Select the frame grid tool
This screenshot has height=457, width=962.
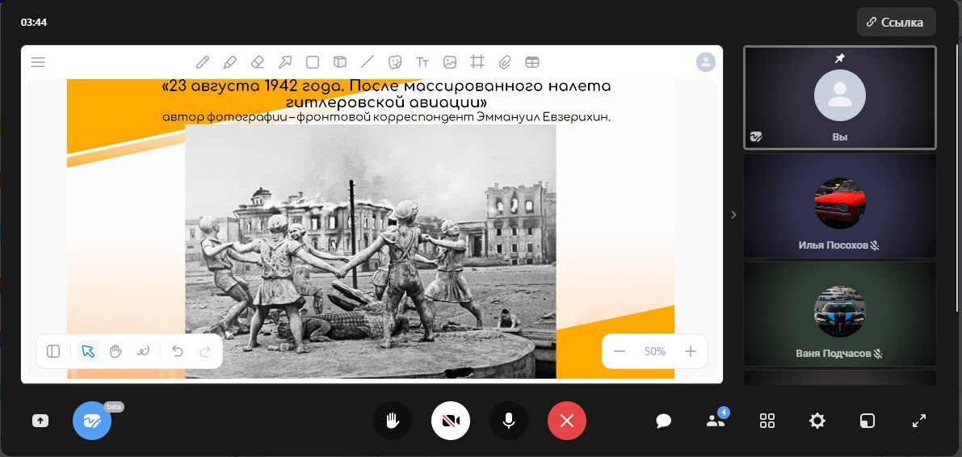coord(477,62)
